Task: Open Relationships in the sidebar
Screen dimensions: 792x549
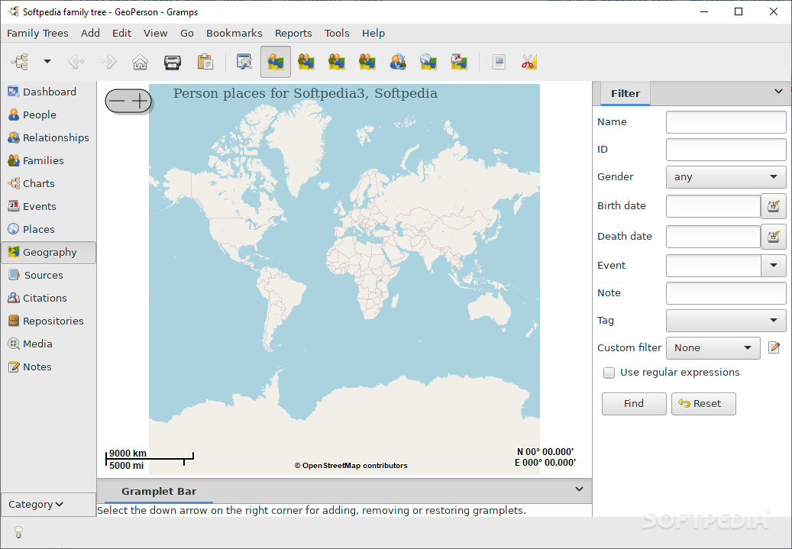Action: tap(48, 137)
